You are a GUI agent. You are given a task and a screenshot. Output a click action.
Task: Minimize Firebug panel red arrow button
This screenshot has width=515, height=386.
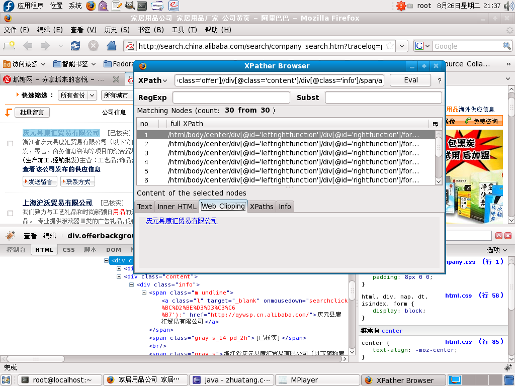(x=499, y=236)
